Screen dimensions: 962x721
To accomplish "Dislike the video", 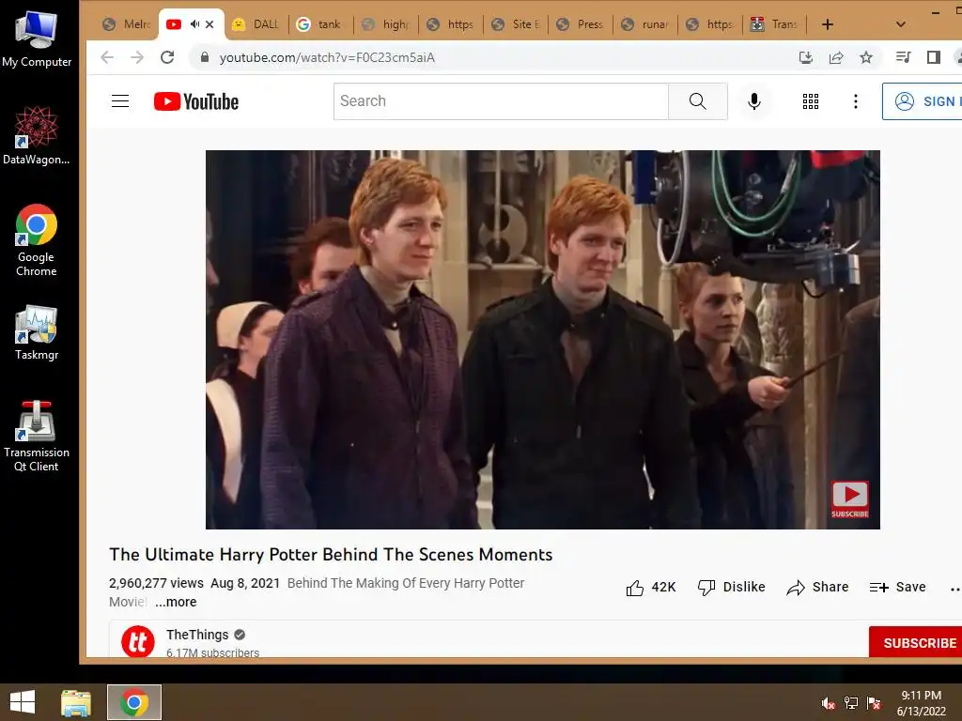I will pos(731,588).
